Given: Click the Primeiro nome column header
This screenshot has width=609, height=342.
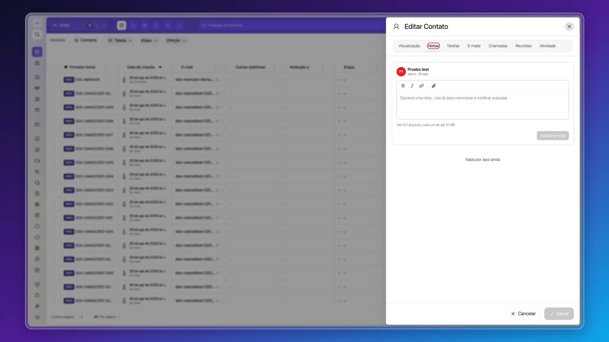Looking at the screenshot, I should tap(82, 67).
